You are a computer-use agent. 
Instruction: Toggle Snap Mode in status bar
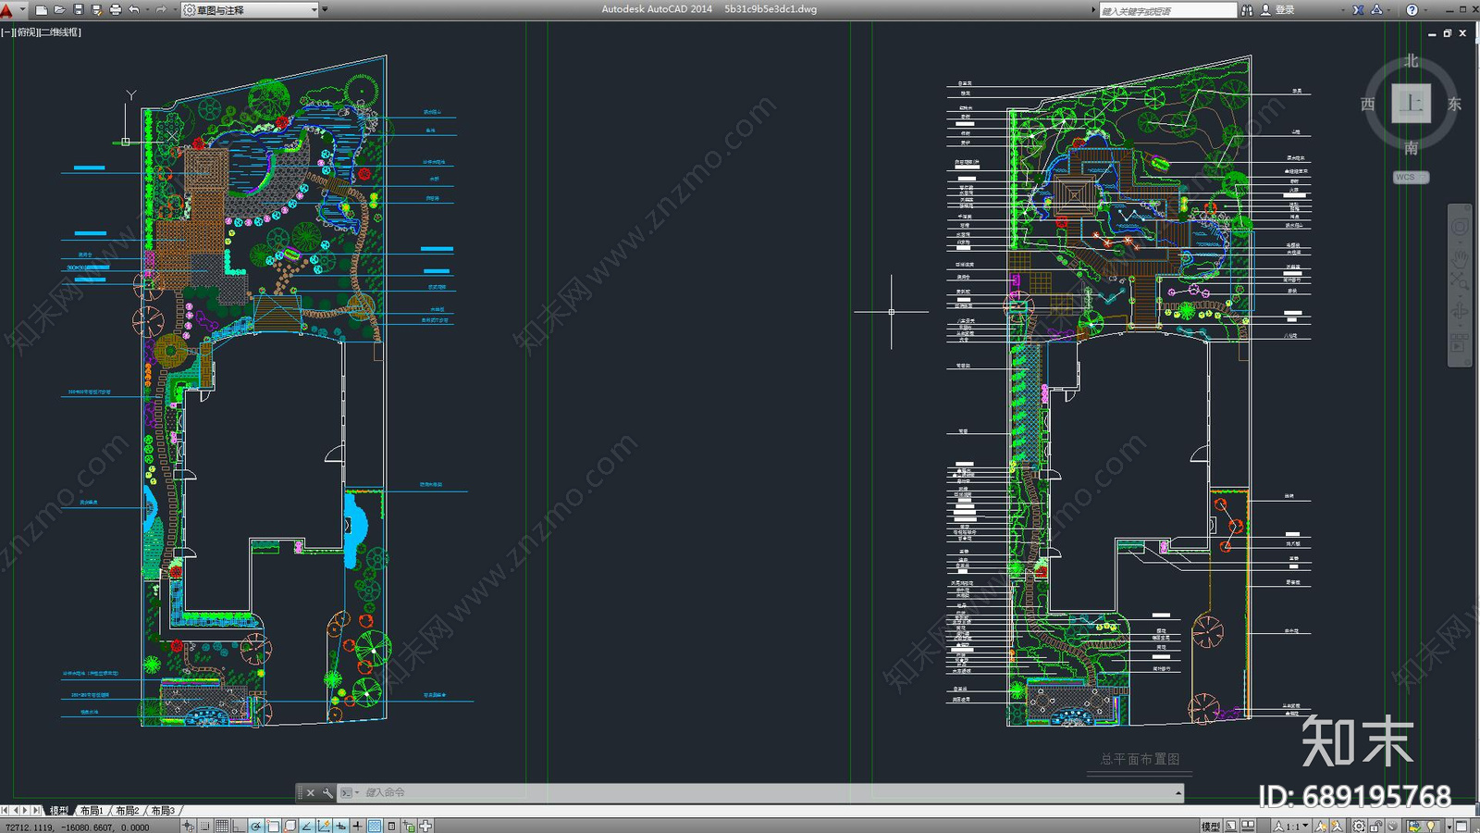click(x=205, y=826)
